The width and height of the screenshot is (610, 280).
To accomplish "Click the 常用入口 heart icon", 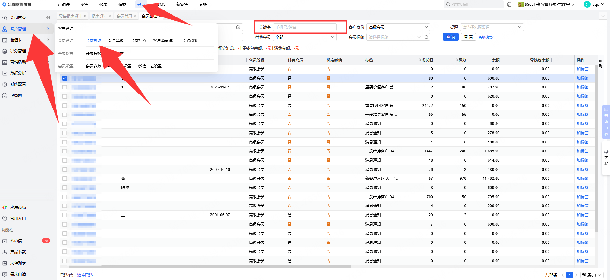I will point(5,219).
